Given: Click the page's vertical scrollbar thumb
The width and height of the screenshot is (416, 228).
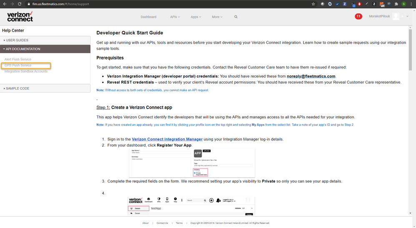Looking at the screenshot, I should pos(411,50).
